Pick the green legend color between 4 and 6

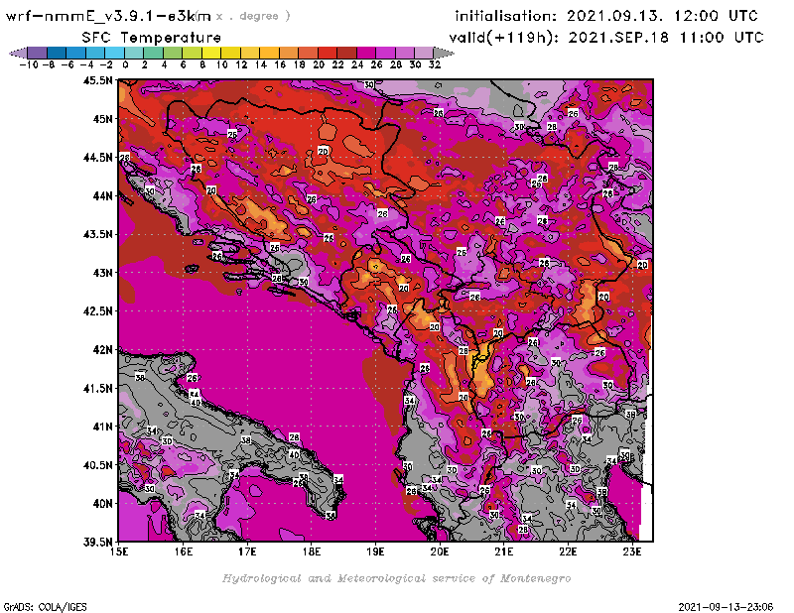pos(173,53)
